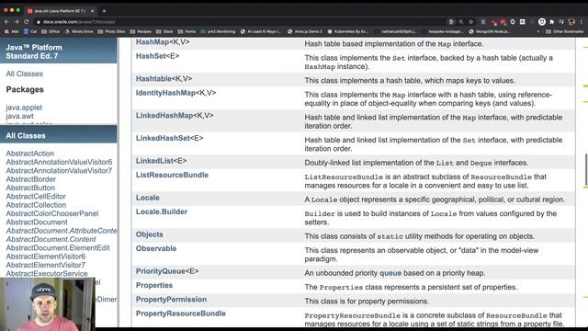Open AbstractColorChooserPanel class
The width and height of the screenshot is (588, 331).
pos(52,213)
